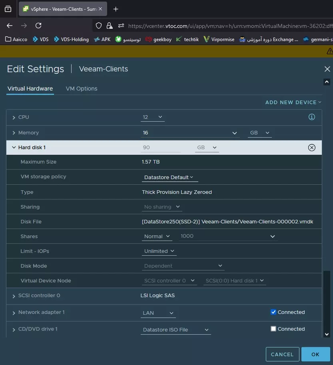This screenshot has width=333, height=365.
Task: Click the site permissions icon in address bar
Action: pyautogui.click(x=121, y=26)
